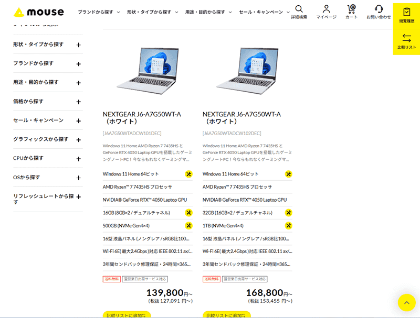The image size is (420, 318).
Task: Click NVIDIA GeForce RTX 4050 row in 168,800円 product
Action: tap(247, 200)
